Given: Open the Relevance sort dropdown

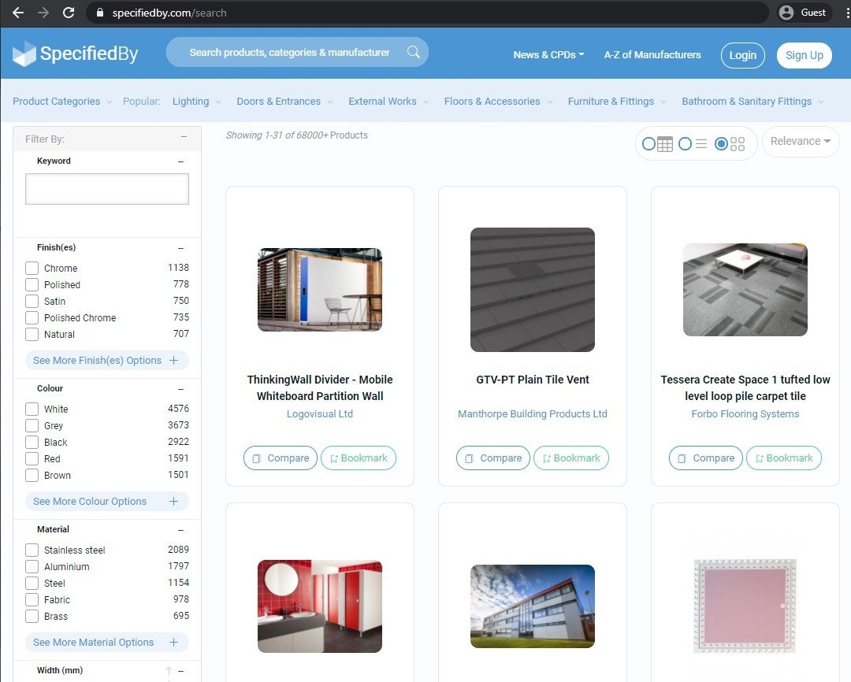Looking at the screenshot, I should (x=800, y=141).
